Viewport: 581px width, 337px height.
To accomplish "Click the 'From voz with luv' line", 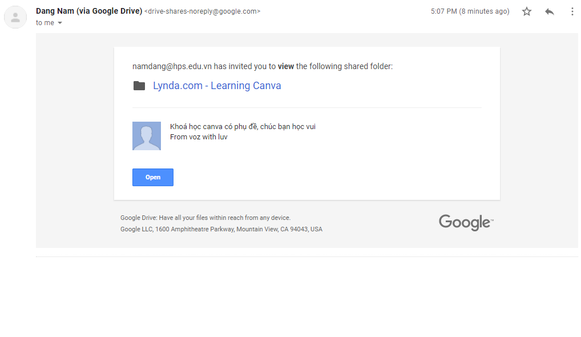I will pos(199,137).
